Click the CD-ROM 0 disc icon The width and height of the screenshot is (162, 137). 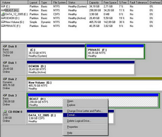coord(5,111)
